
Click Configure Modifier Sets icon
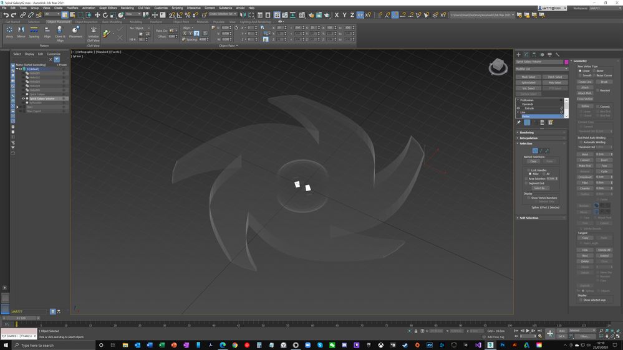(550, 122)
